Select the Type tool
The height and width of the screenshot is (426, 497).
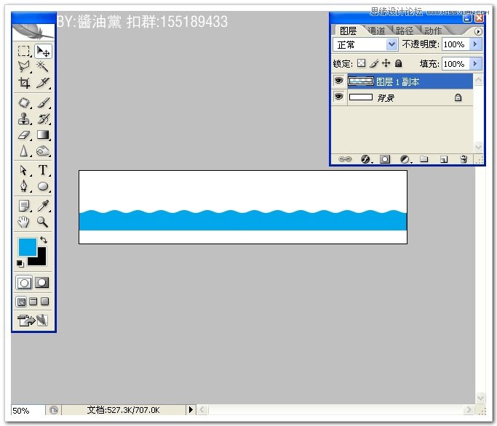click(x=43, y=170)
